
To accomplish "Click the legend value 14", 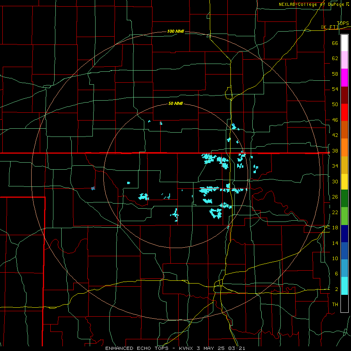I will [x=335, y=243].
